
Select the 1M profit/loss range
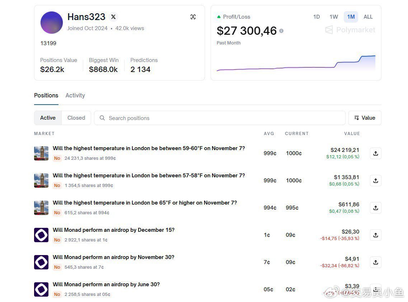351,17
